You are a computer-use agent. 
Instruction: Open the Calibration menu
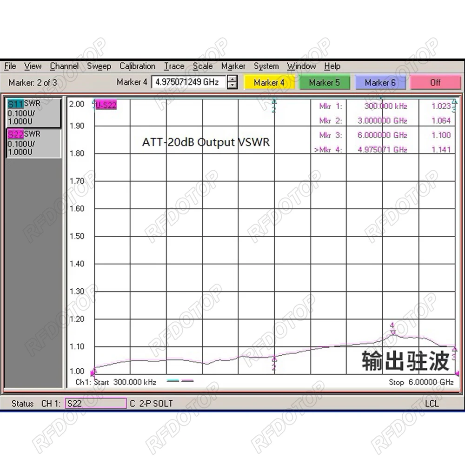coord(137,66)
